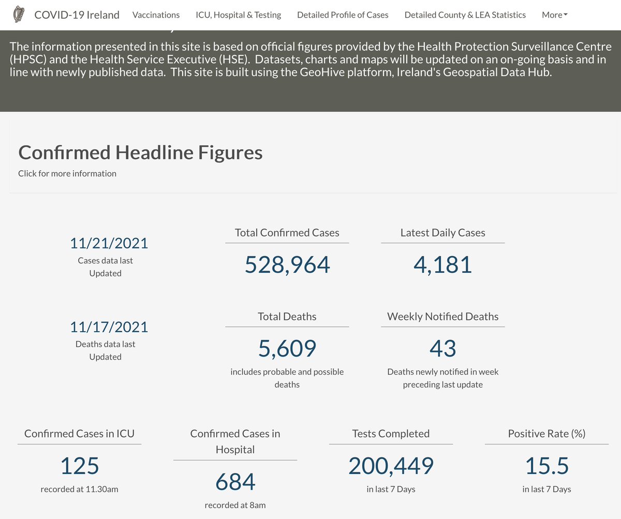
Task: Click the Irish harp logo icon
Action: pyautogui.click(x=18, y=14)
